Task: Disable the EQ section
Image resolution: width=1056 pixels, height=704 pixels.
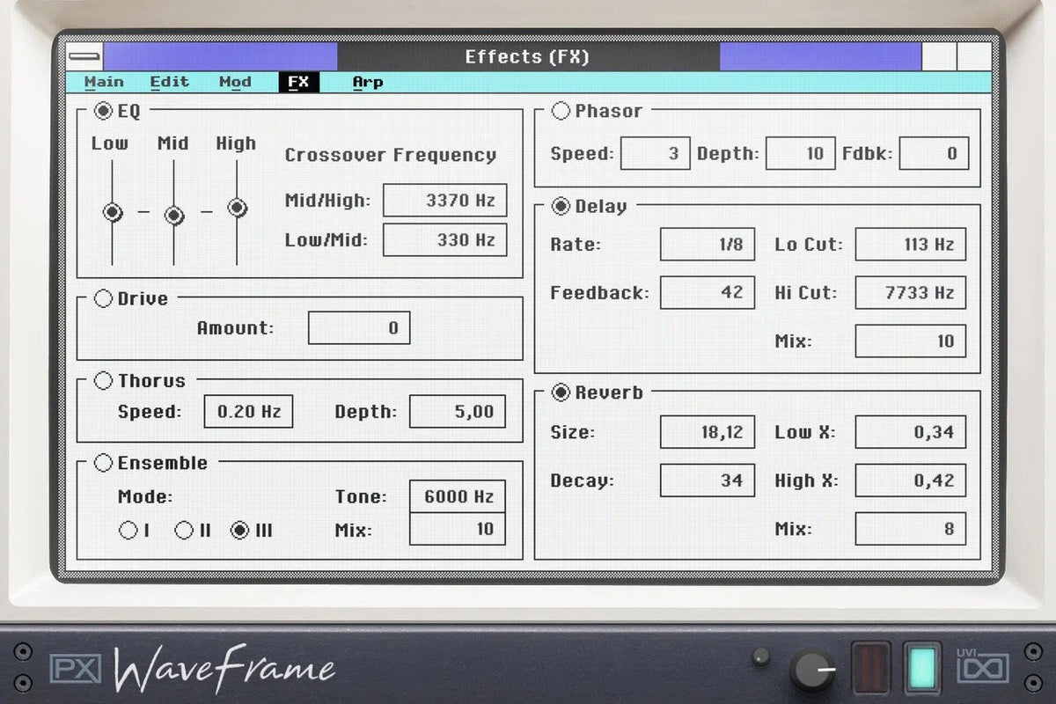Action: click(x=103, y=112)
